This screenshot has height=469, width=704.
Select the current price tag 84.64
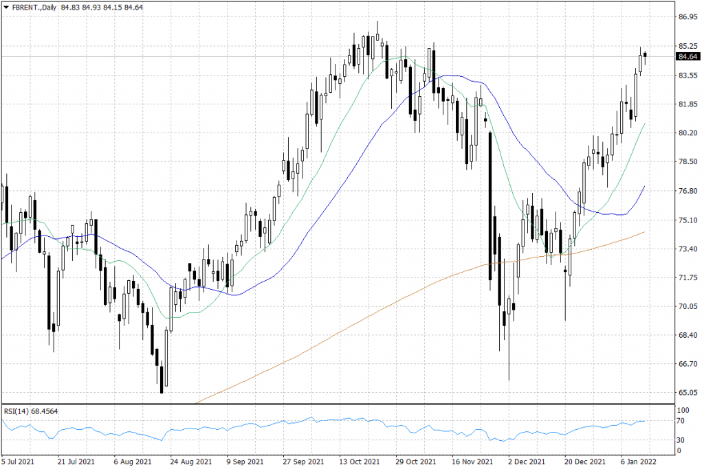tap(687, 56)
